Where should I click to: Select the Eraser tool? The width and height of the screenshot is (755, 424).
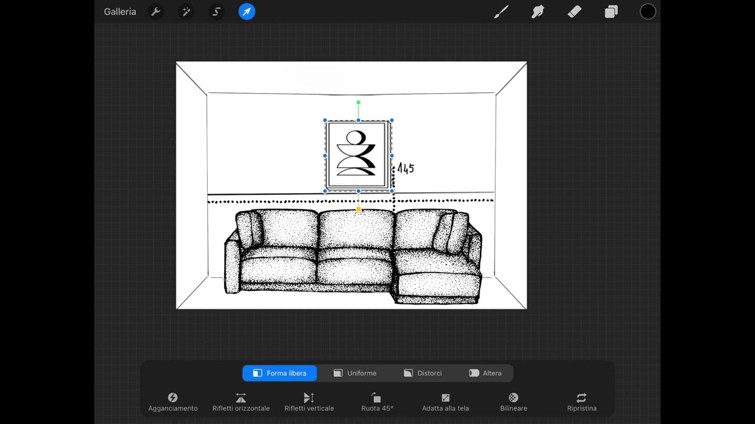click(575, 12)
